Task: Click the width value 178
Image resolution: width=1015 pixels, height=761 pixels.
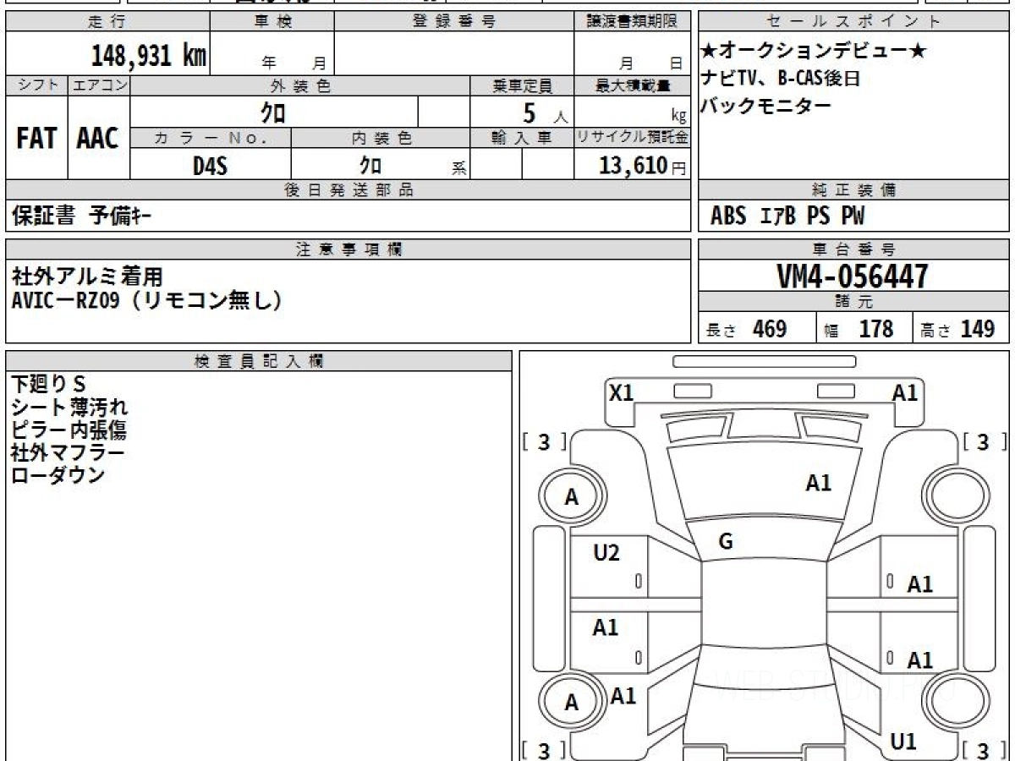Action: (x=876, y=329)
